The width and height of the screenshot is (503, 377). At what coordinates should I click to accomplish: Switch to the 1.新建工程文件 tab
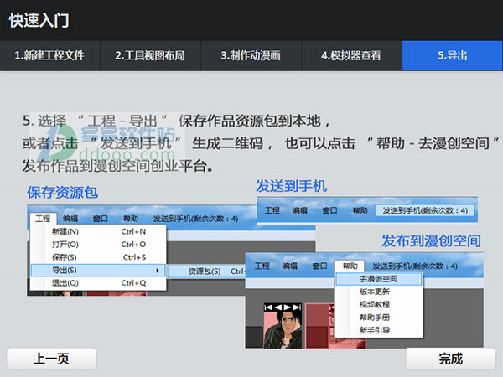(x=49, y=55)
